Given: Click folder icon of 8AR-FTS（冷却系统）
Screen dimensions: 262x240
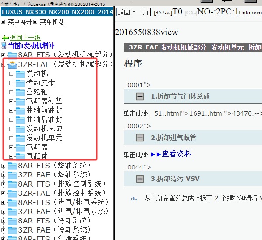Looking at the screenshot, I should coord(12,221).
